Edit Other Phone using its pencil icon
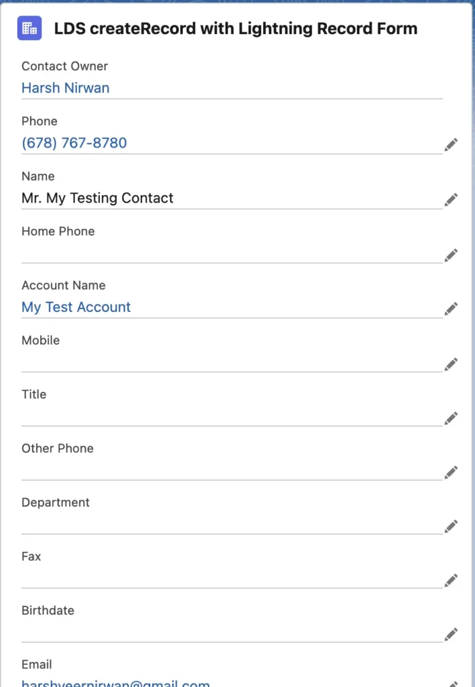Image resolution: width=475 pixels, height=687 pixels. 451,472
